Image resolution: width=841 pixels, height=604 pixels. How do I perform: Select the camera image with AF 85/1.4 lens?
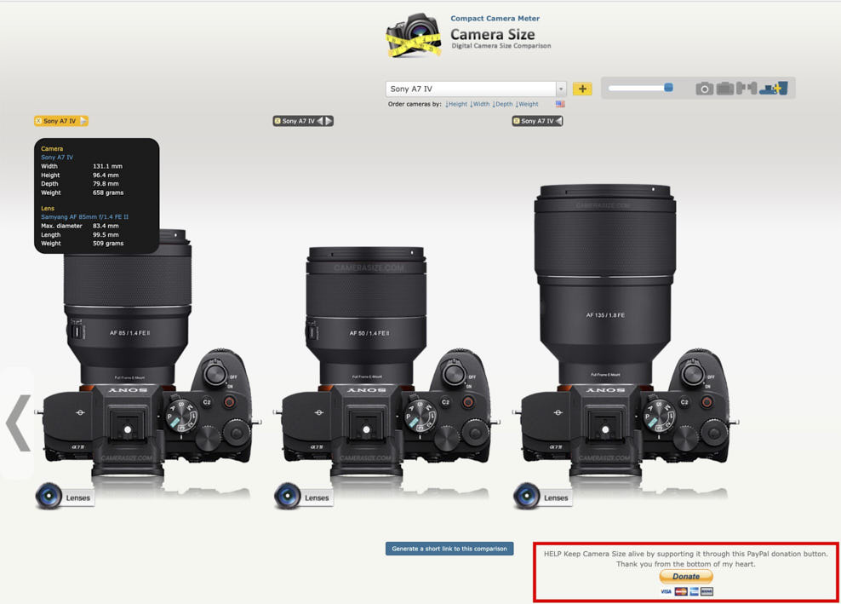pos(146,354)
